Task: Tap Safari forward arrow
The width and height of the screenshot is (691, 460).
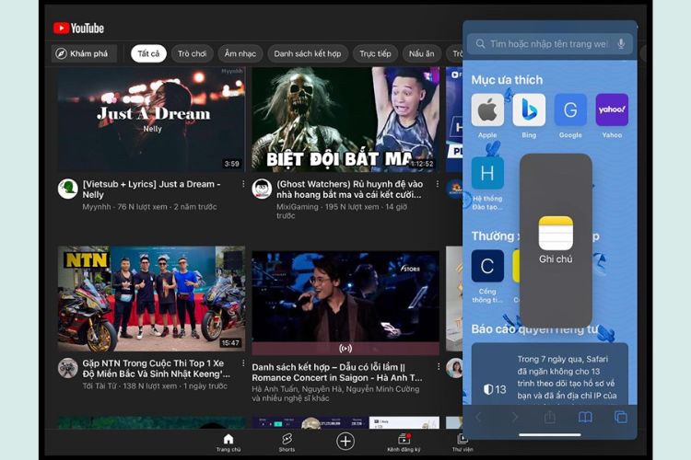Action: 514,417
